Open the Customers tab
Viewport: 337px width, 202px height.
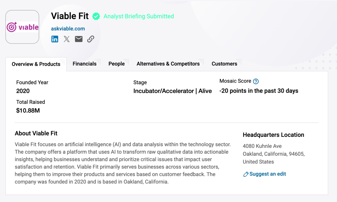click(224, 64)
